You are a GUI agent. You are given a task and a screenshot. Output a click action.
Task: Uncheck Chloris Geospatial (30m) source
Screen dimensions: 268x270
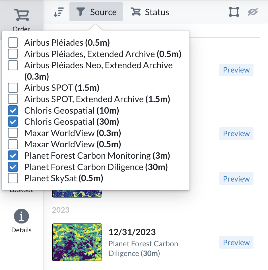point(13,122)
